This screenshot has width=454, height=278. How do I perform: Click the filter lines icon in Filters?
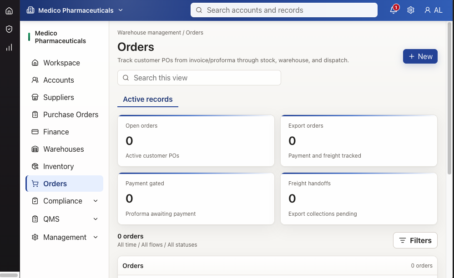[x=403, y=240]
